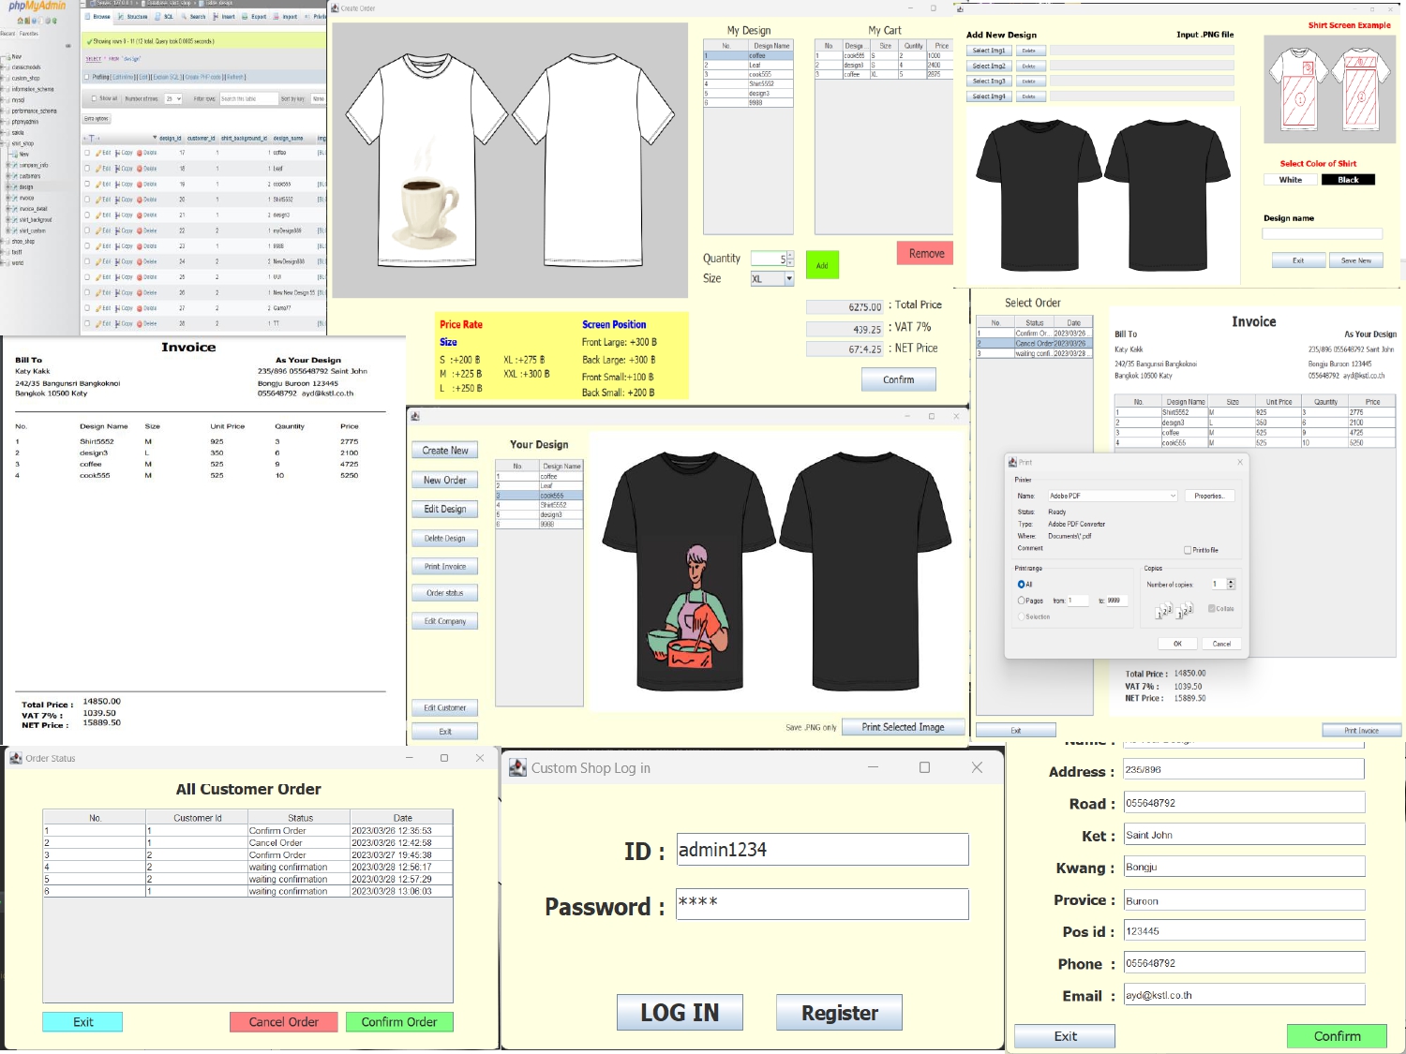This screenshot has height=1054, width=1406.
Task: Choose the White shirt color
Action: coord(1291,180)
